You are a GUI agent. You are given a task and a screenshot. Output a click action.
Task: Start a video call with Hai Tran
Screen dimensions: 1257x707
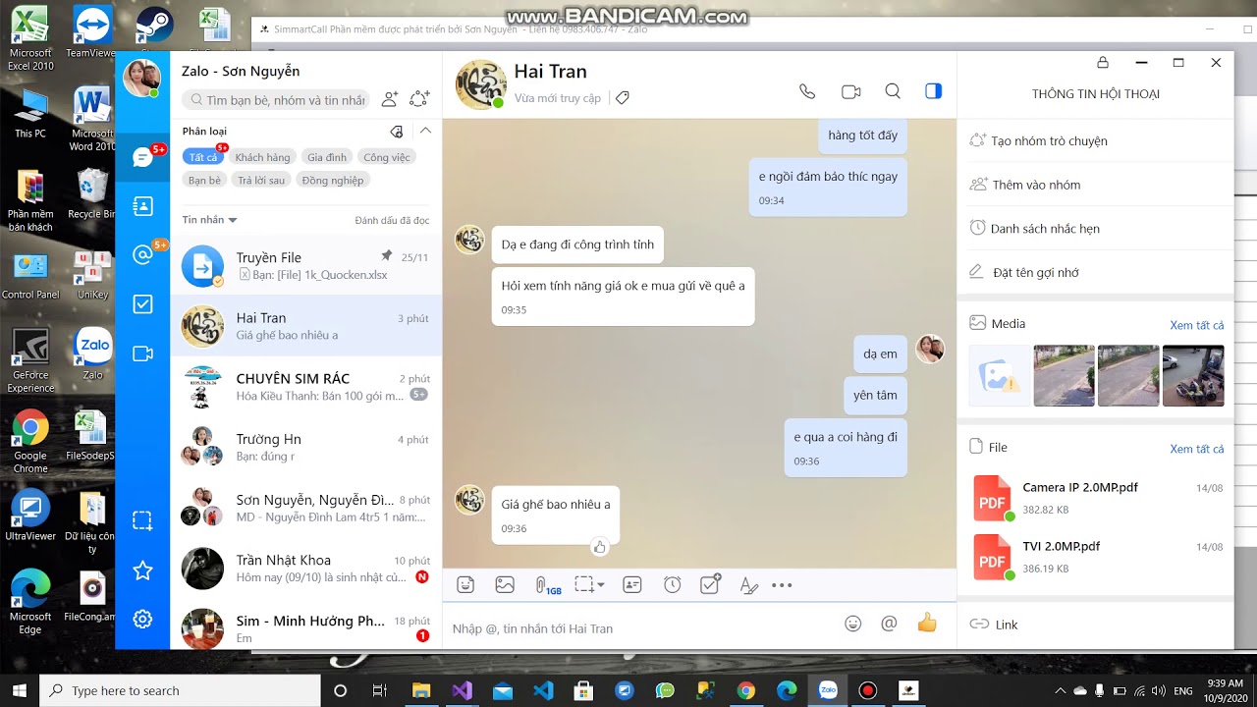click(x=850, y=91)
